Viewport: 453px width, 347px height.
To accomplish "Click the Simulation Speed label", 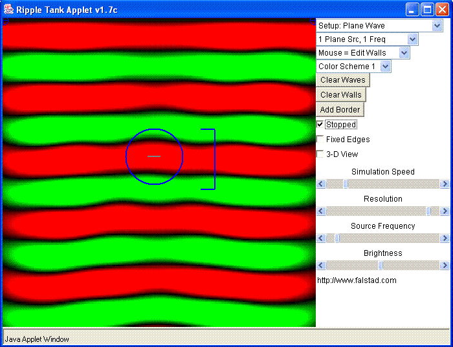I will click(x=383, y=172).
